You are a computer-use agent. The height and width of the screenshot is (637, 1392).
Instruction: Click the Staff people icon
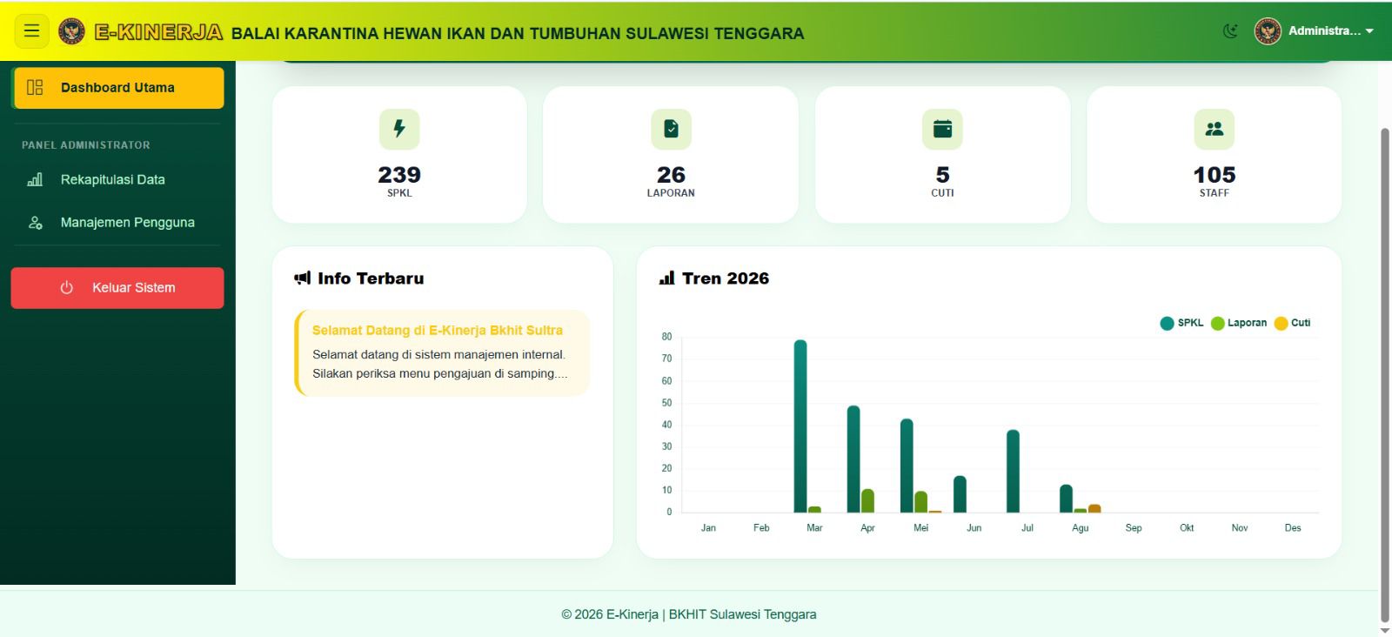click(x=1215, y=129)
